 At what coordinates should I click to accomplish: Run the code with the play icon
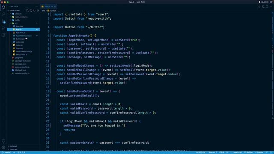259,6
